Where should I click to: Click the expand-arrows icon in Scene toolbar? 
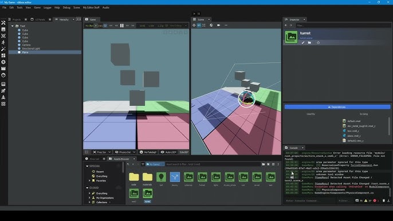204,25
